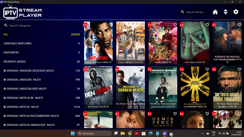The width and height of the screenshot is (244, 137).
Task: Open Microsoft Store from taskbar
Action: pos(143,133)
